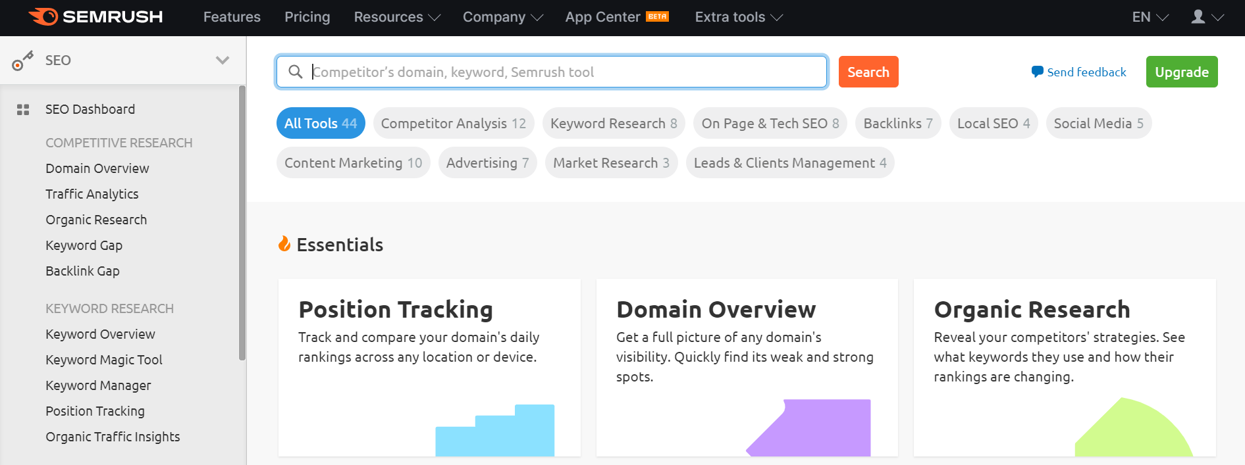Select the Backlinks 7 filter

tap(898, 123)
